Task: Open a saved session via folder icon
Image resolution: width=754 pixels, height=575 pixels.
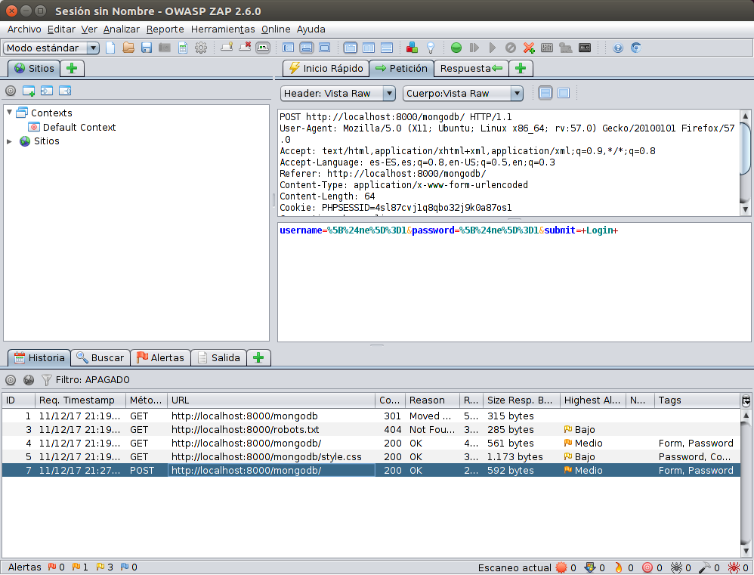Action: pos(128,48)
